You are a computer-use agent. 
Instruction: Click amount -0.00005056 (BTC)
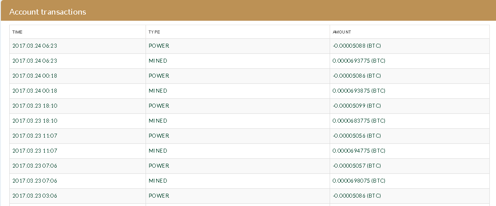click(357, 136)
